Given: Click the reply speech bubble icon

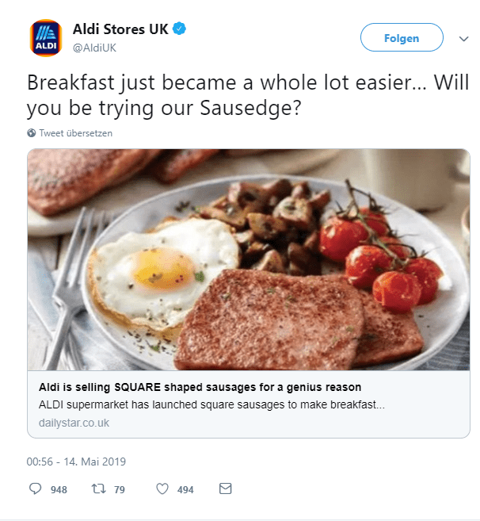Looking at the screenshot, I should click(x=34, y=489).
